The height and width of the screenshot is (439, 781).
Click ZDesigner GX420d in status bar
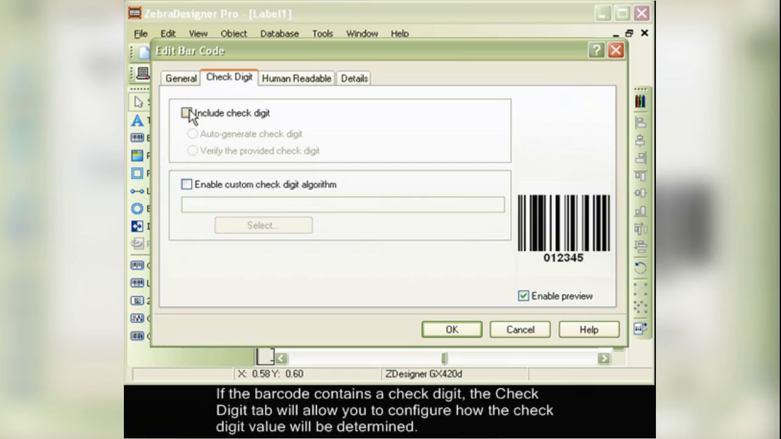423,374
